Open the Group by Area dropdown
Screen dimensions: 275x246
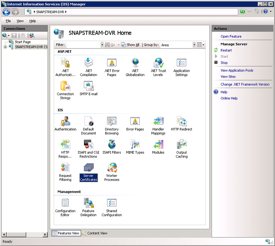pyautogui.click(x=194, y=45)
